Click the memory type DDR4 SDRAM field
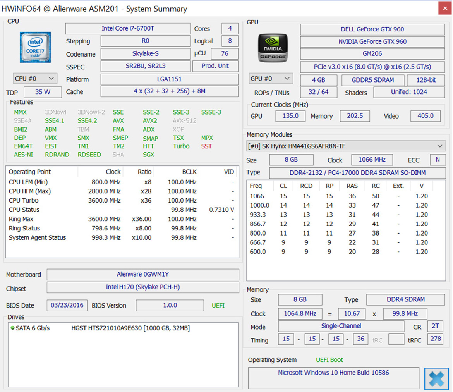The width and height of the screenshot is (453, 392). (406, 300)
